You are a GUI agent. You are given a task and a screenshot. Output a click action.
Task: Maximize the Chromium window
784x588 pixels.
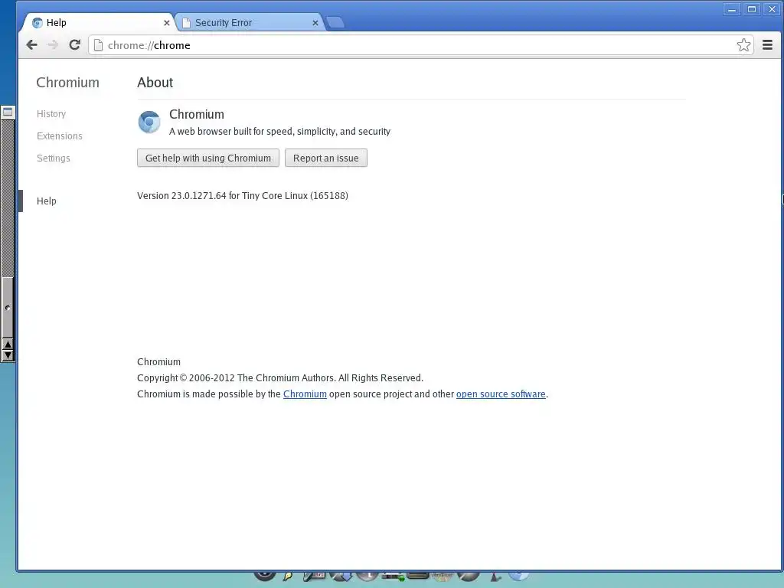752,9
